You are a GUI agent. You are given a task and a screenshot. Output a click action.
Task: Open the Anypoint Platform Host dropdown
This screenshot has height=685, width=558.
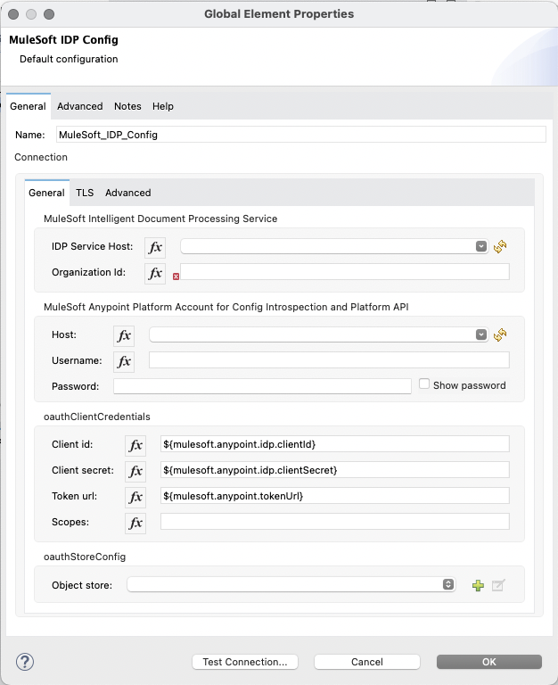[481, 334]
